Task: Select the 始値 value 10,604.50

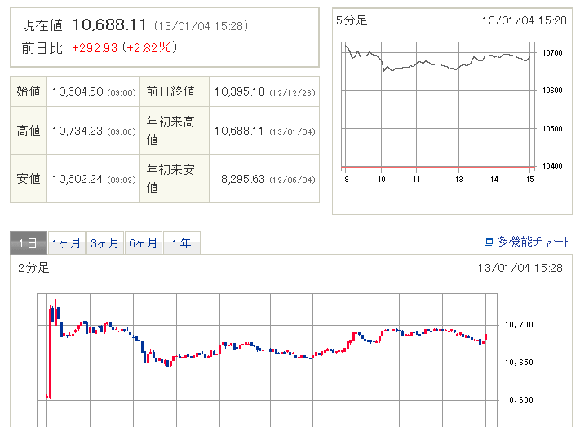Action: pos(77,92)
